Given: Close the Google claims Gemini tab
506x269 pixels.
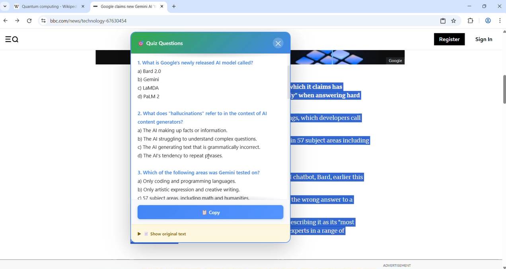Looking at the screenshot, I should pos(162,6).
